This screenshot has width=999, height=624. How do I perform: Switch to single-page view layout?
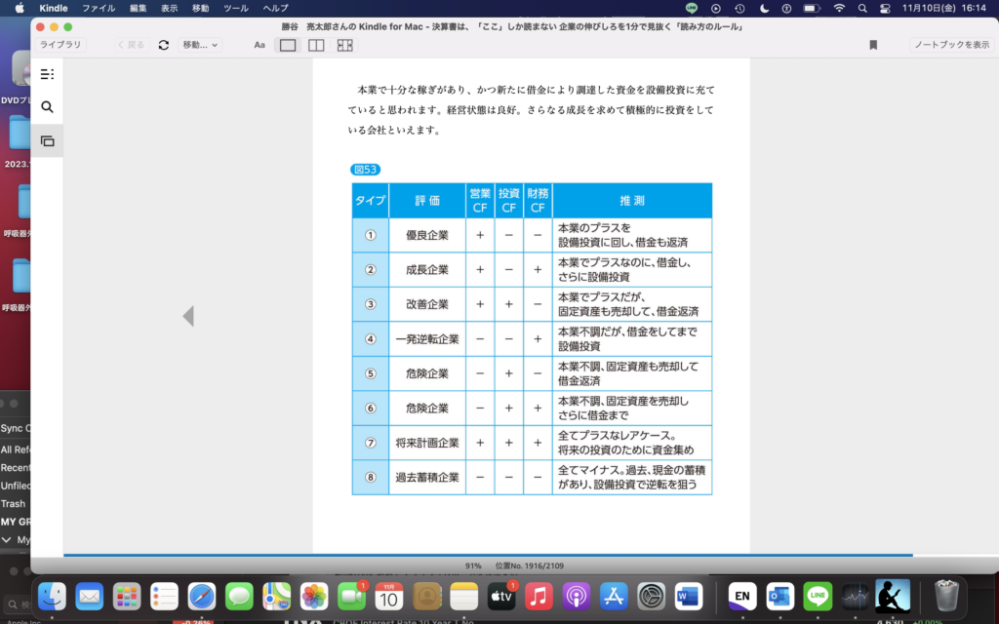tap(288, 45)
